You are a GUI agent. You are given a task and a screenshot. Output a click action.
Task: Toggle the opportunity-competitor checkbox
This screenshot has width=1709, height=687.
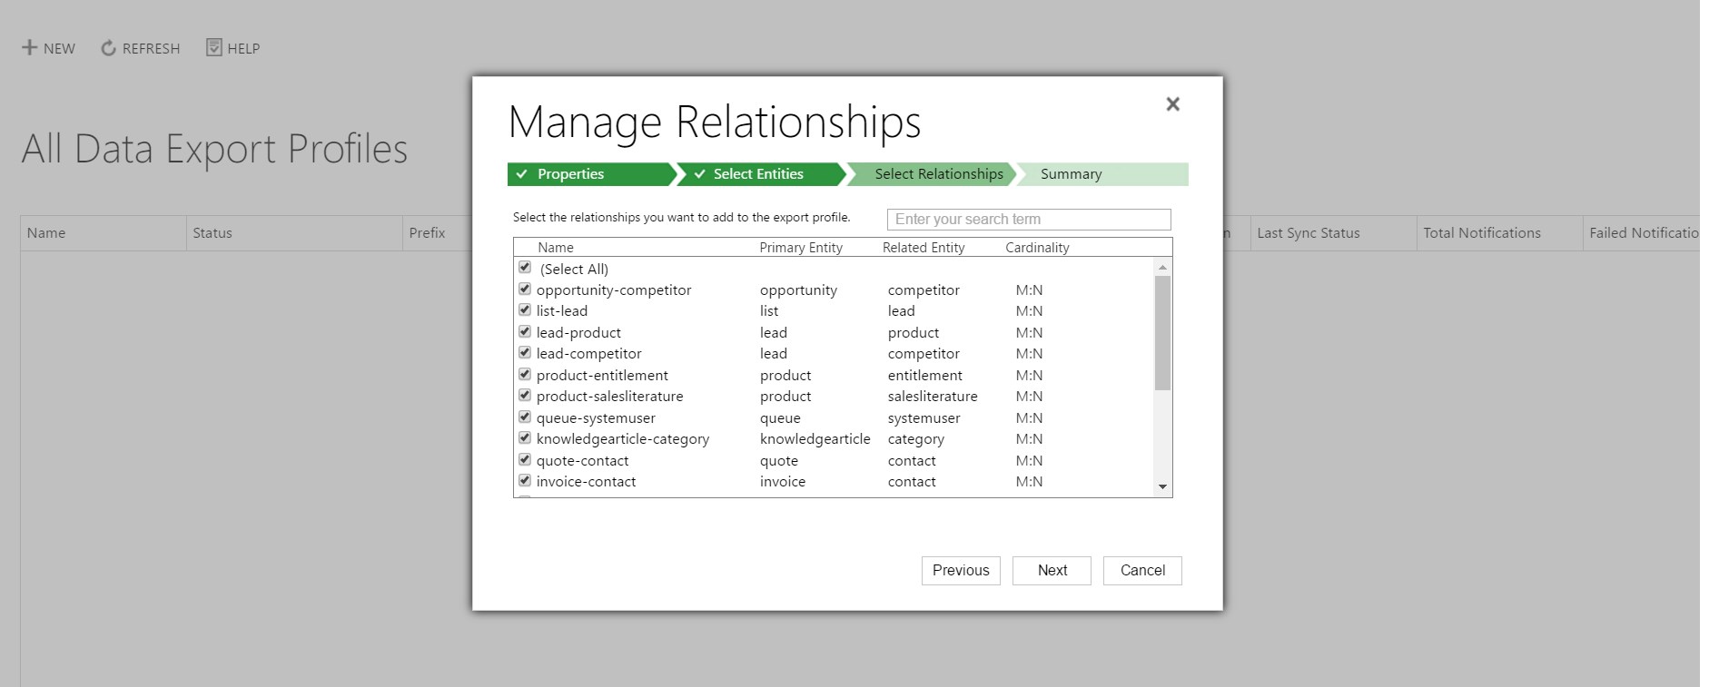525,290
